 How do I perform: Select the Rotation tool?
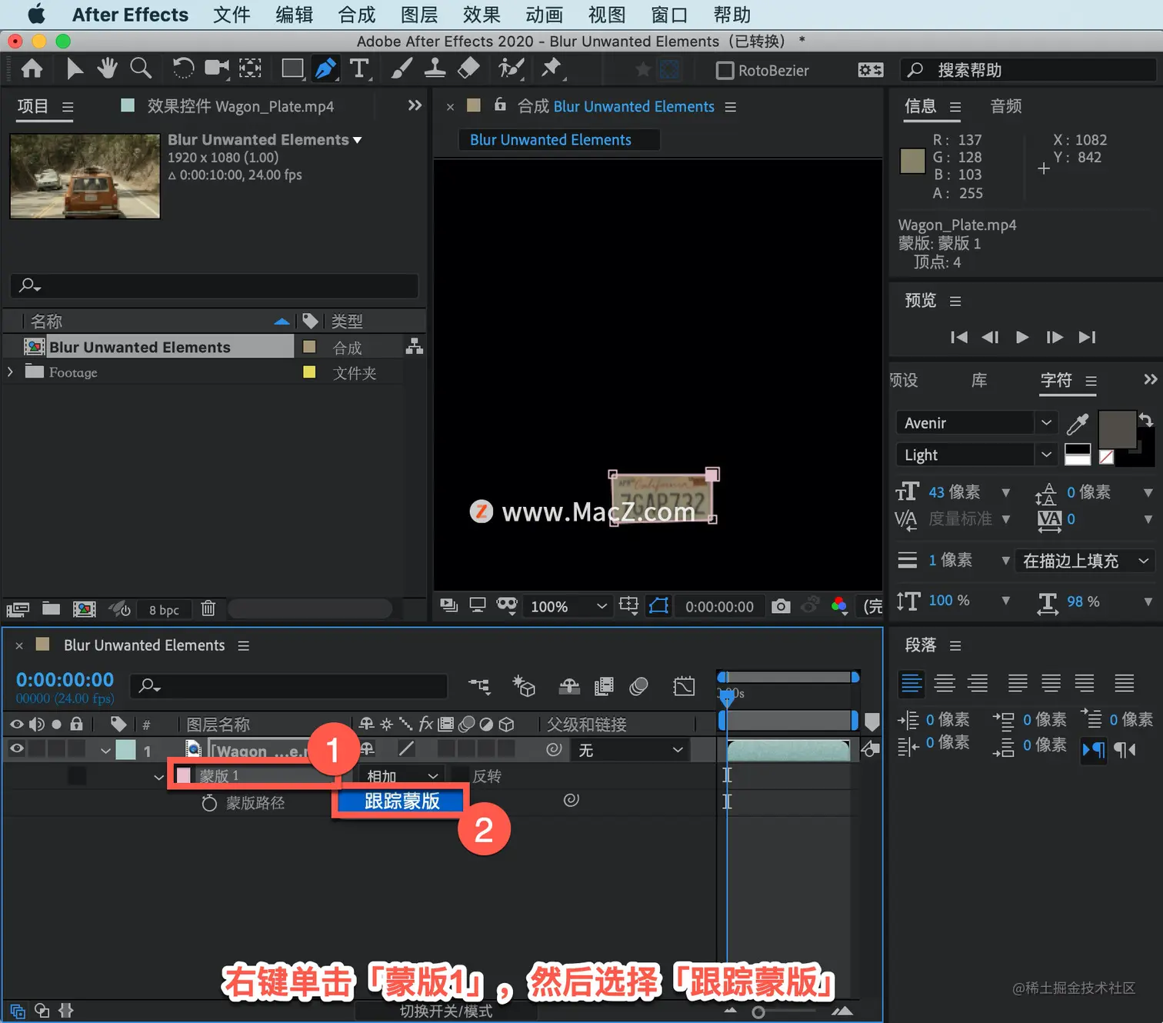coord(183,69)
